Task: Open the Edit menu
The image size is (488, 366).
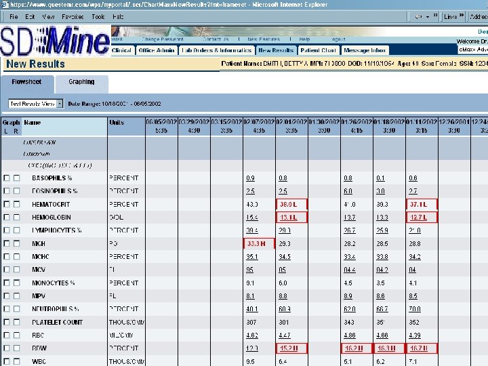Action: [30, 16]
